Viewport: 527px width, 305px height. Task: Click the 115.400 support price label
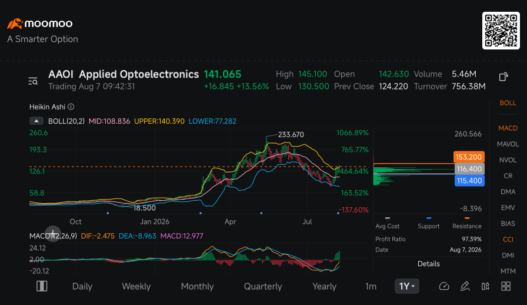(x=469, y=180)
